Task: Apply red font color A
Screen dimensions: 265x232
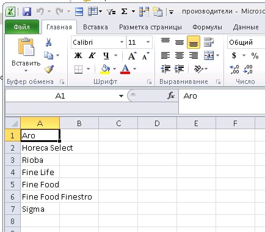Action: coord(125,69)
